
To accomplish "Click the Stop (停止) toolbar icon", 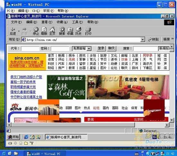I will [x=36, y=31].
